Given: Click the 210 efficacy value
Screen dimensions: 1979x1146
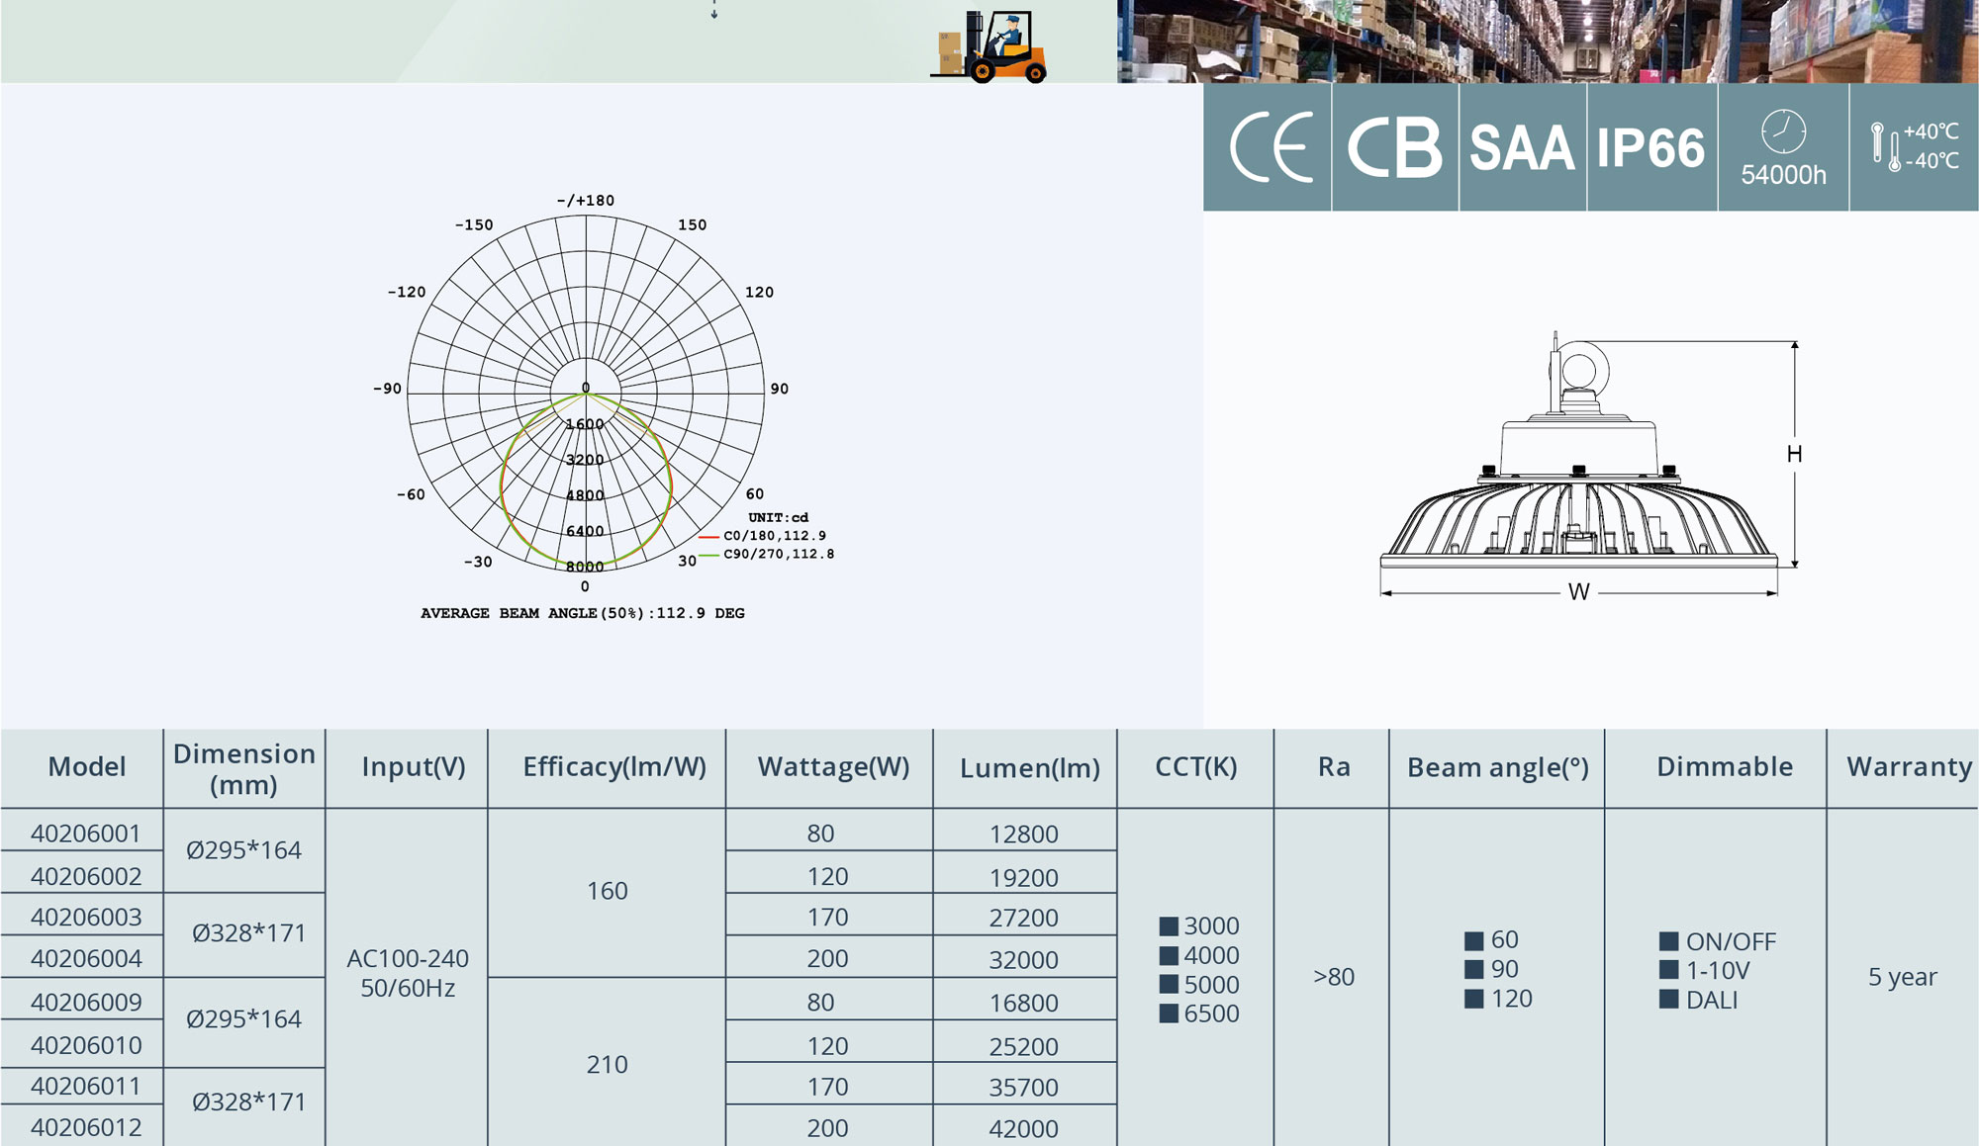Looking at the screenshot, I should click(607, 1065).
